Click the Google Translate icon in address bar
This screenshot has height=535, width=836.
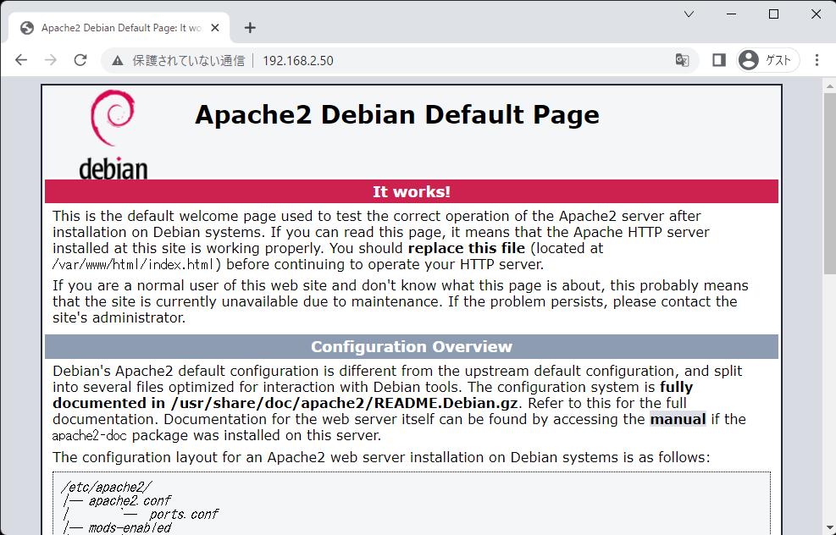[682, 60]
